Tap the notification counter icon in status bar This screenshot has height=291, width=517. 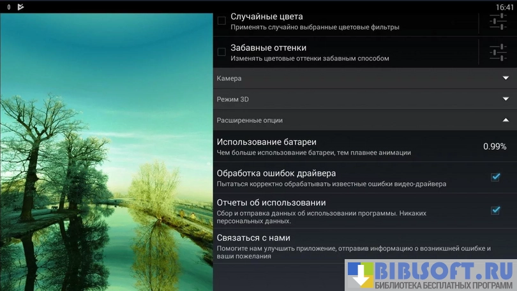pyautogui.click(x=8, y=7)
